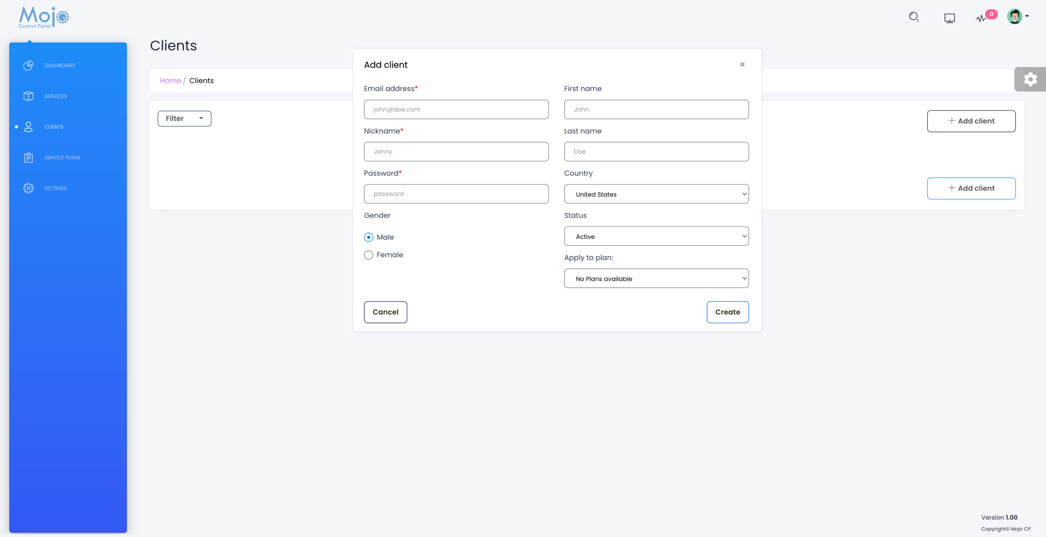
Task: Open the floating gear settings on the right edge
Action: (x=1030, y=79)
